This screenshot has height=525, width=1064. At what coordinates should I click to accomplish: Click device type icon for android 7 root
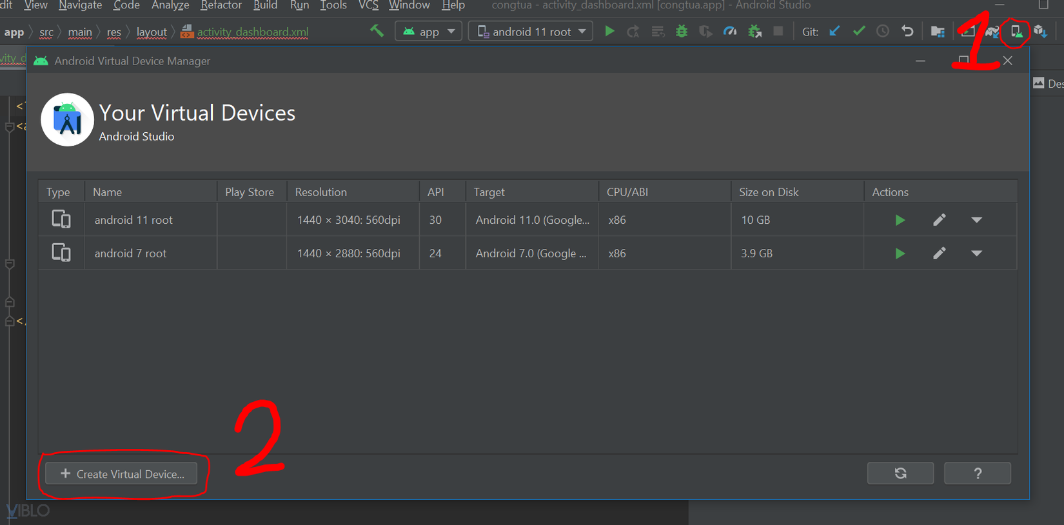point(61,253)
